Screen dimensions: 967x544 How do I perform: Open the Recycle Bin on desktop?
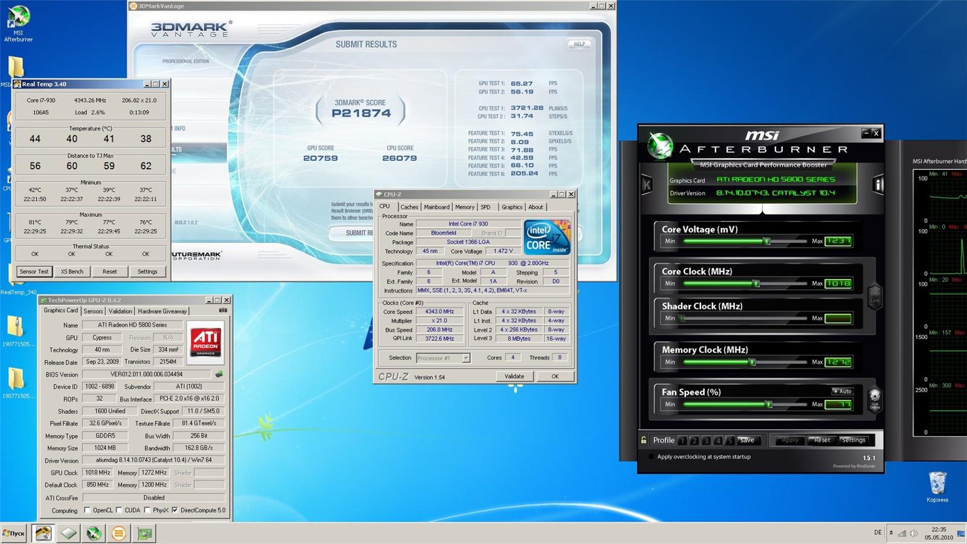pyautogui.click(x=937, y=487)
